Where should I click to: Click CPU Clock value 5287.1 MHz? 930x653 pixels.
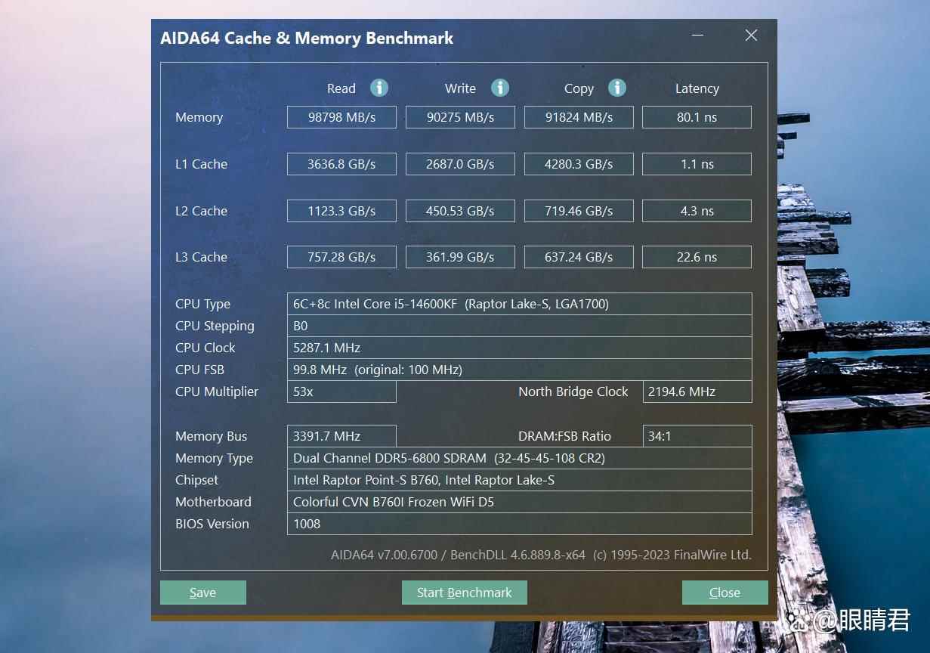point(520,348)
